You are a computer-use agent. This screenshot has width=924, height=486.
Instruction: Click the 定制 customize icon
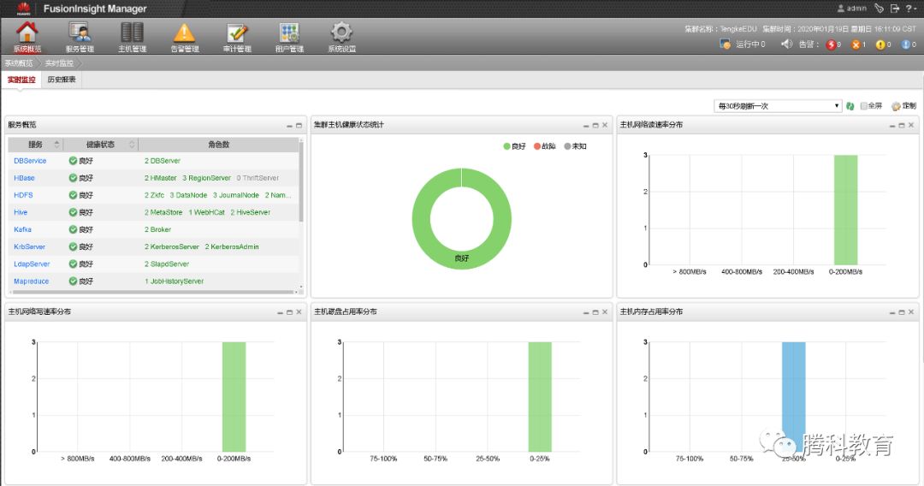click(x=896, y=106)
